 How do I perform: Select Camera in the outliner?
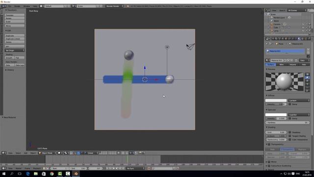tap(277, 24)
